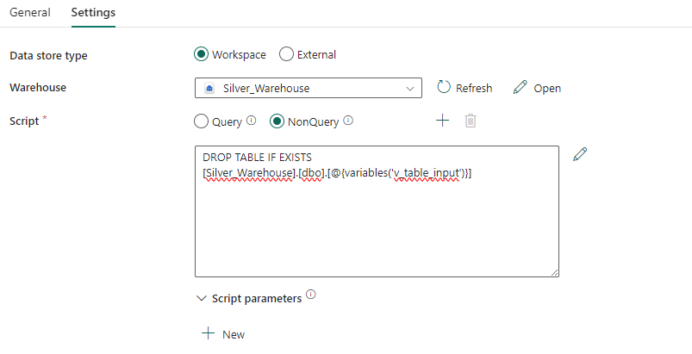Screen dimensions: 692x354
Task: Set script type to Query
Action: [x=202, y=121]
